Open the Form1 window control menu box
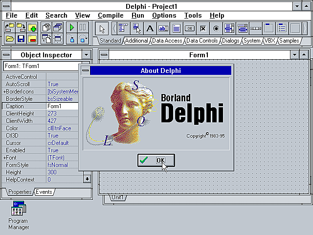The width and height of the screenshot is (313, 235). coord(104,54)
